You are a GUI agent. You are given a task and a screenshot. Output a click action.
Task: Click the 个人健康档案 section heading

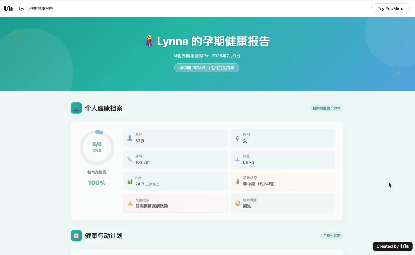[104, 108]
